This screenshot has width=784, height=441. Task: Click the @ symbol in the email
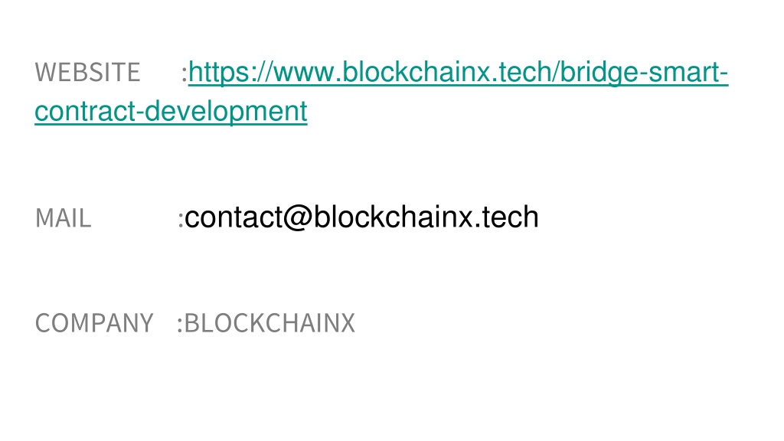pos(298,217)
